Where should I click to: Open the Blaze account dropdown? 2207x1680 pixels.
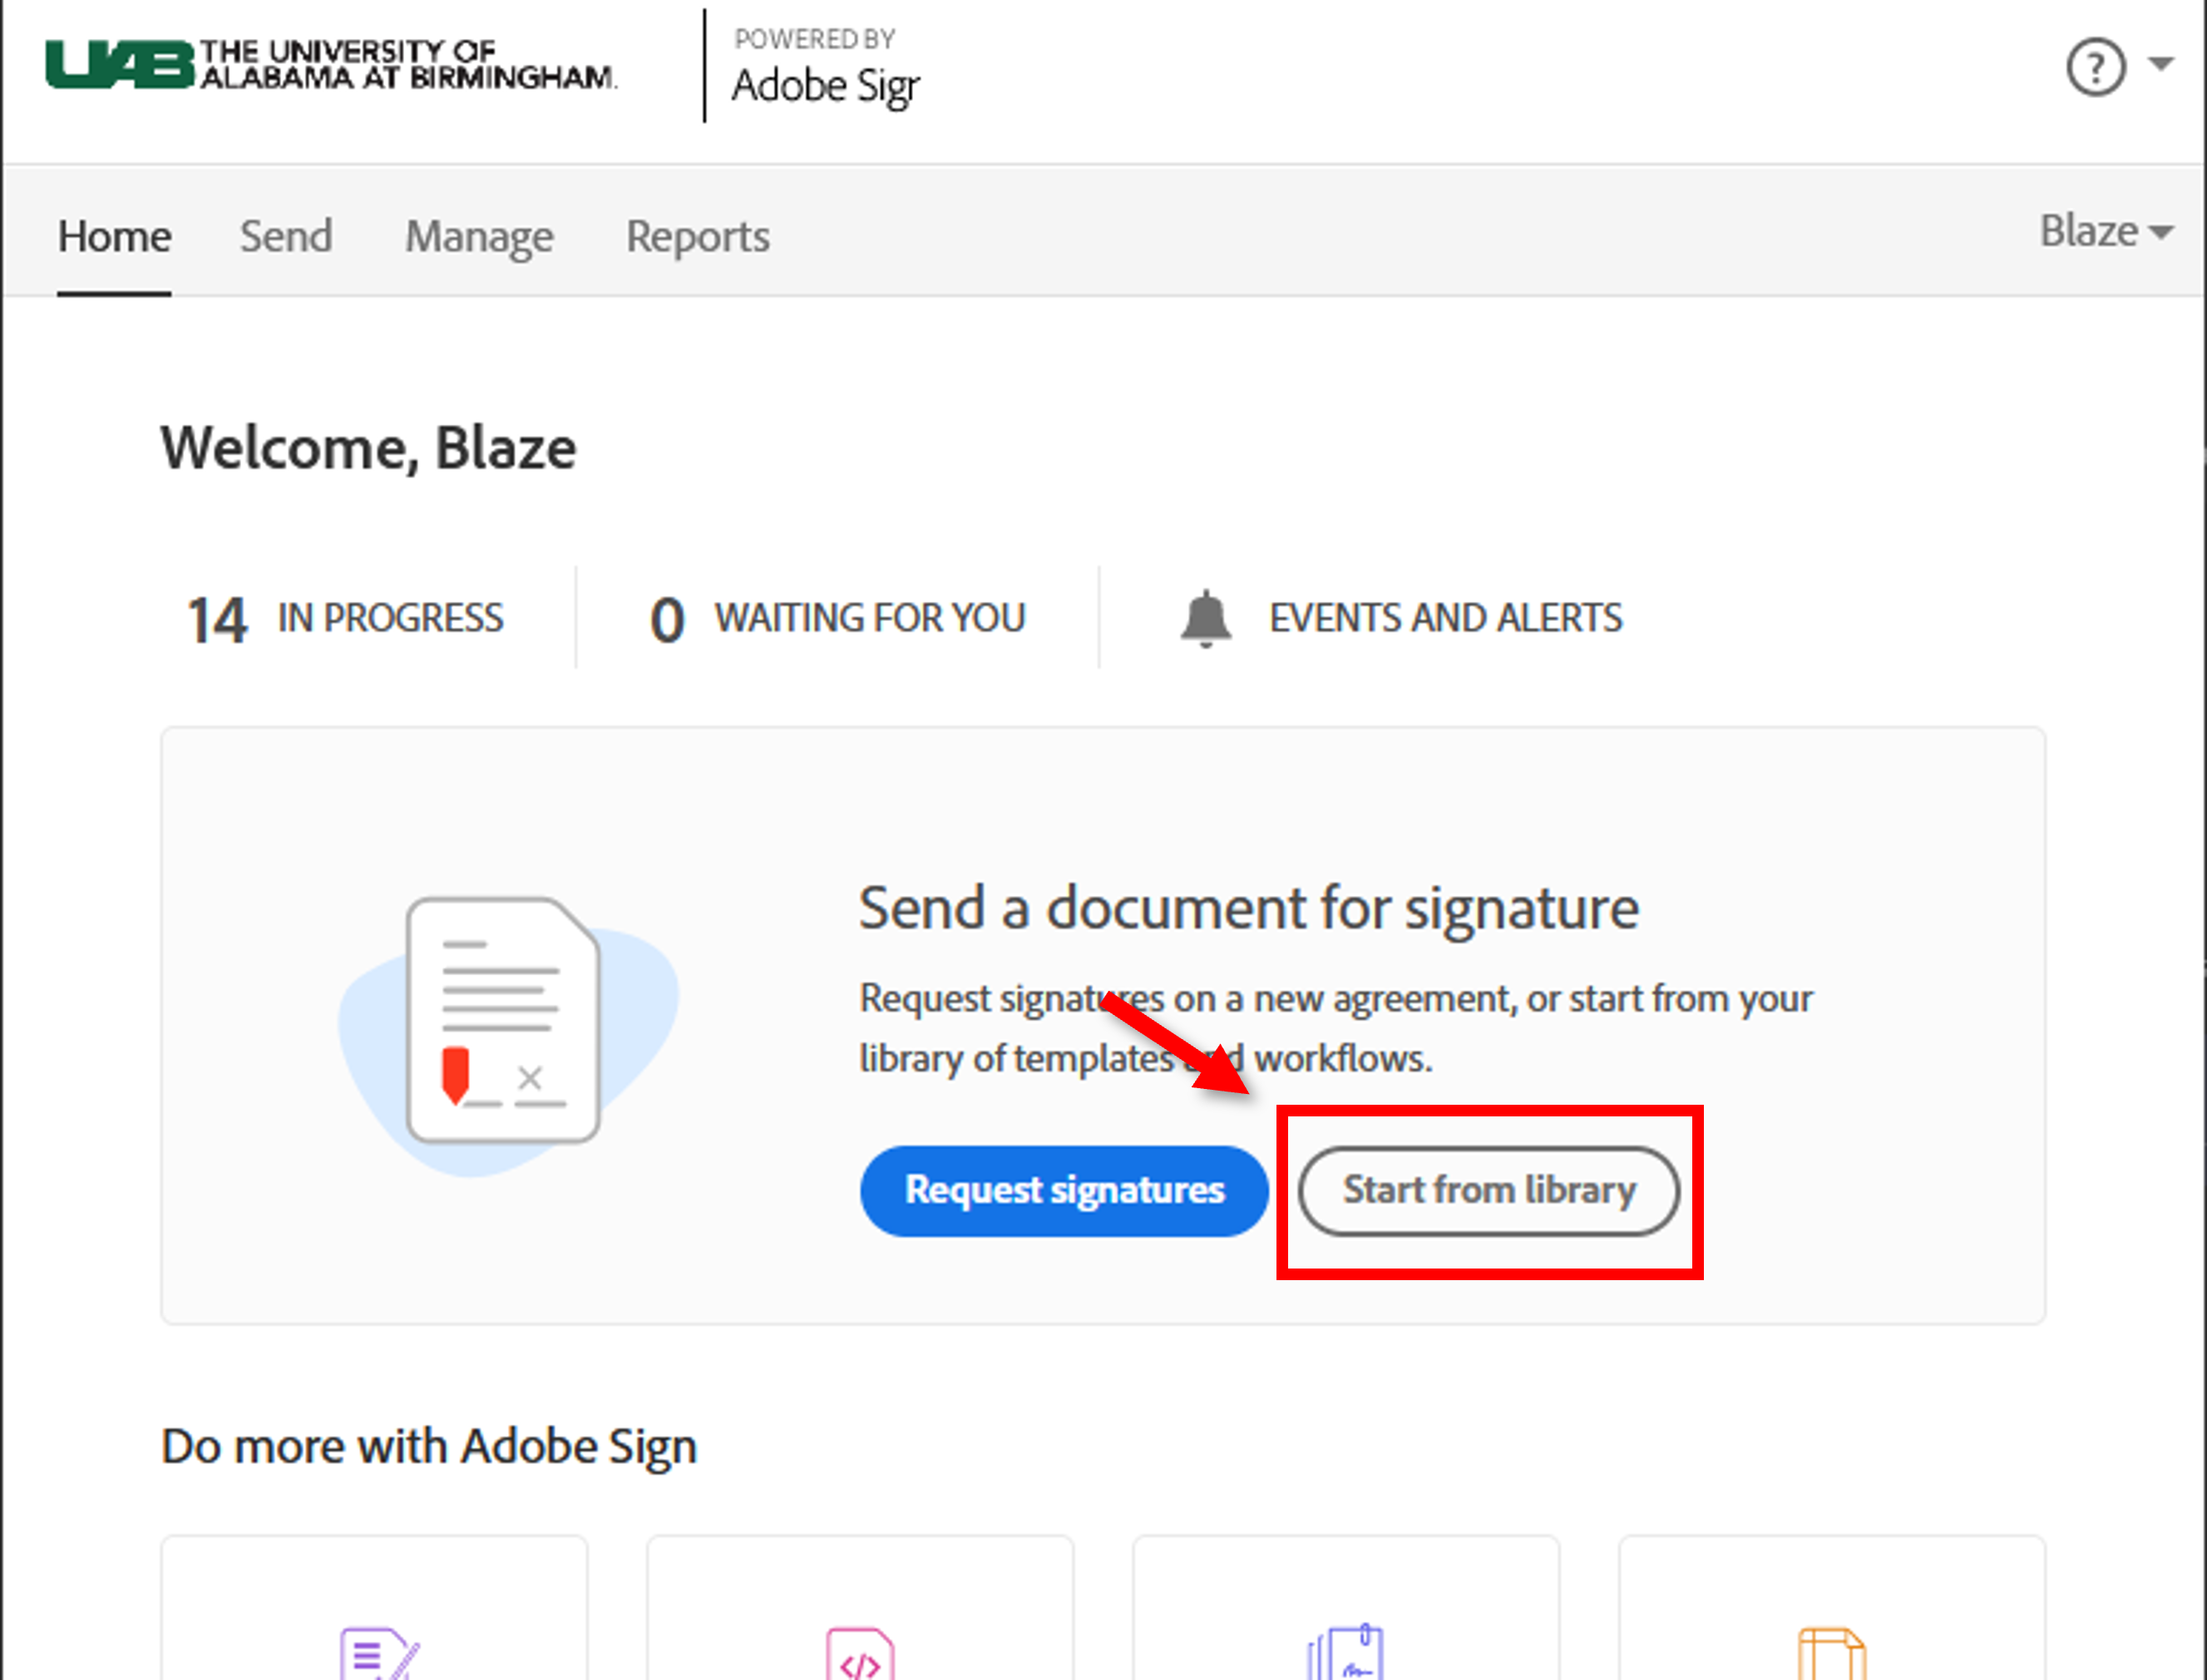[x=2105, y=232]
